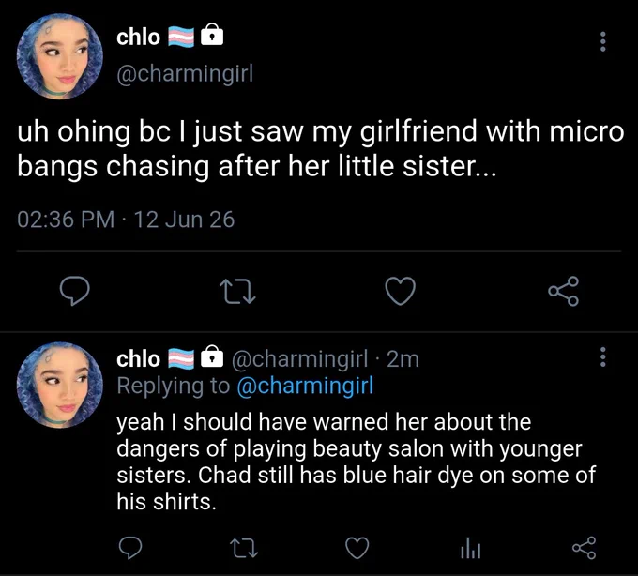Open the 02:36 PM 12 Jun 26 timestamp
Image resolution: width=638 pixels, height=576 pixels.
click(126, 220)
